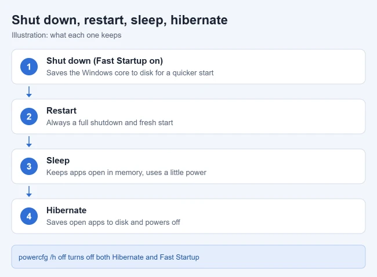The image size is (377, 277).
Task: Click circle badge 3 beside Sleep
Action: click(x=29, y=166)
